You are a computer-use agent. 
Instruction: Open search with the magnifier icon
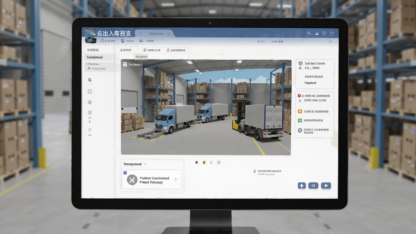(x=309, y=33)
